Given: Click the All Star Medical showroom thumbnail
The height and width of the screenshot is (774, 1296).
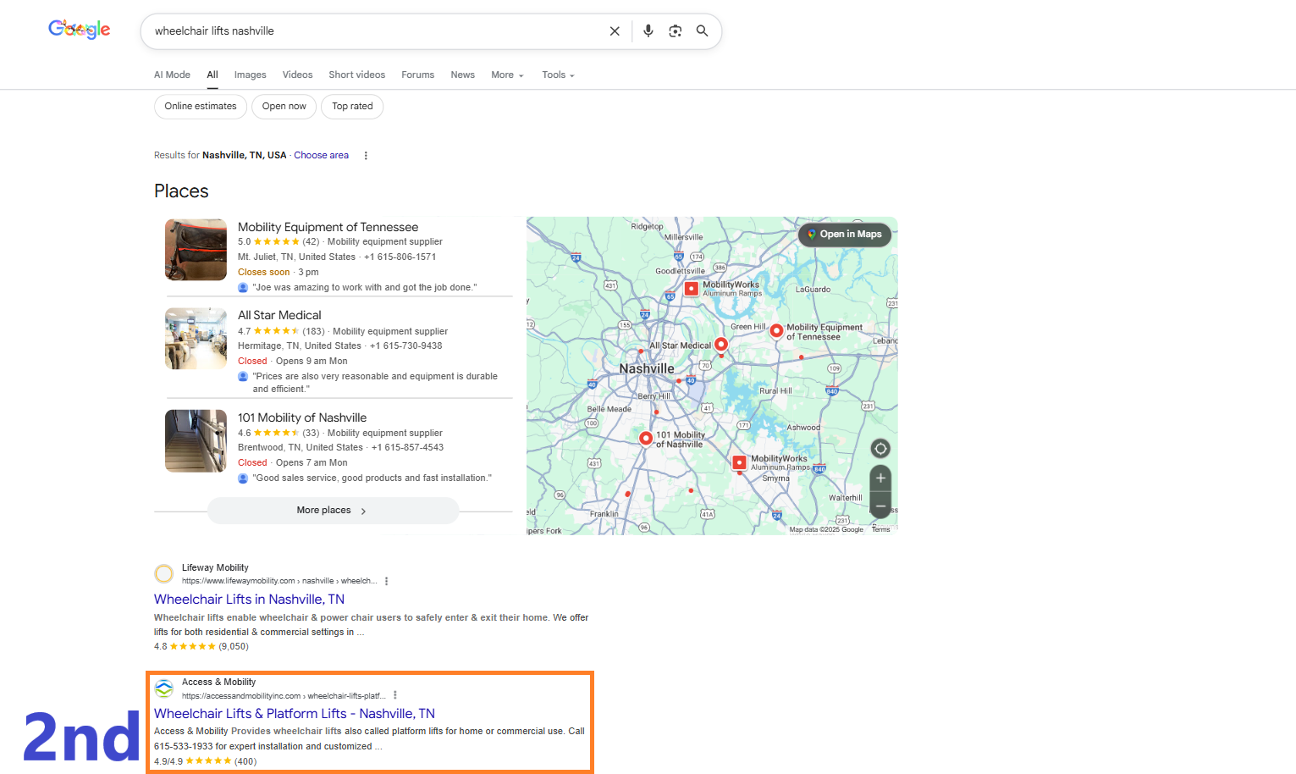Looking at the screenshot, I should [x=196, y=339].
